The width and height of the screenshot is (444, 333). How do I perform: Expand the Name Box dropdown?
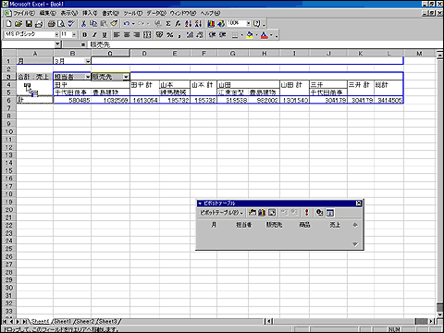(x=57, y=44)
